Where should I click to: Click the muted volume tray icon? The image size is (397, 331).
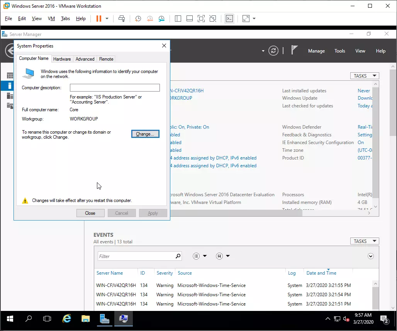346,319
